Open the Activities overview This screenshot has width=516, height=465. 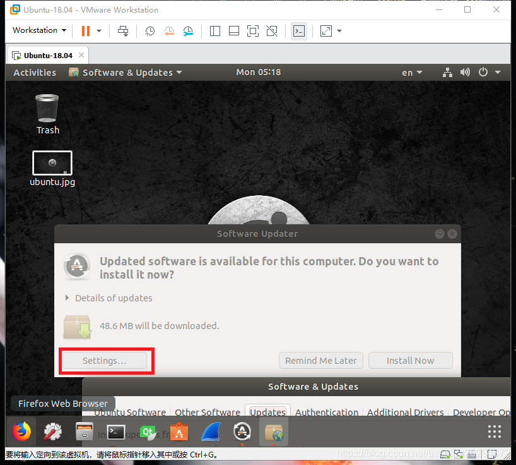[x=35, y=73]
